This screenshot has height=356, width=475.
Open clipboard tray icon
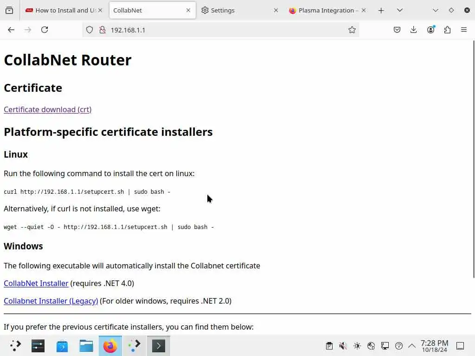click(329, 346)
